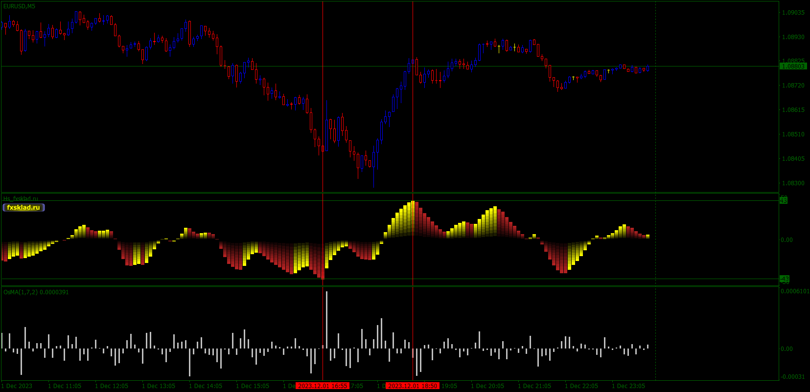Click the 1 Dec 12:05 time label
This screenshot has height=392, width=810.
pyautogui.click(x=112, y=386)
